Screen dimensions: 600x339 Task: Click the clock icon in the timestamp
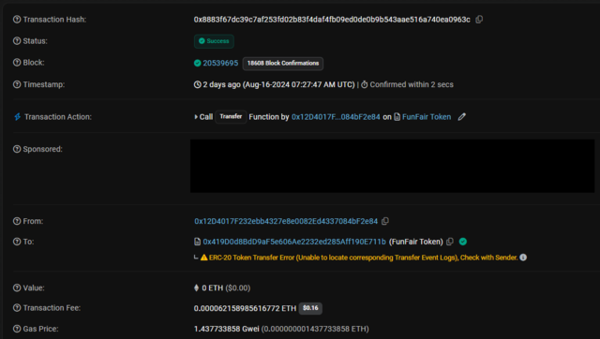(x=198, y=84)
